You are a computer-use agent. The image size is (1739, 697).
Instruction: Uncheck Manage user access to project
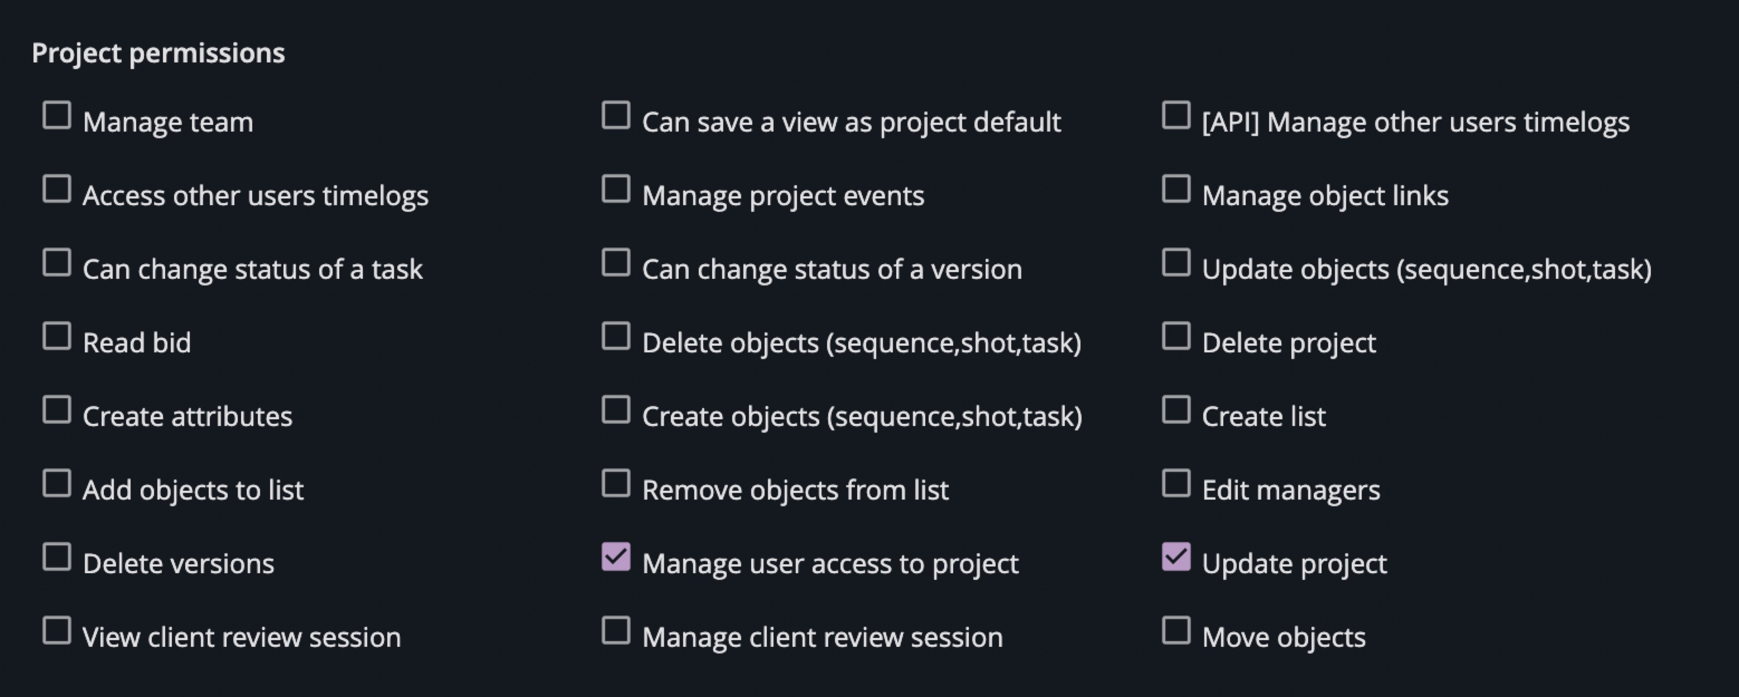(x=616, y=556)
